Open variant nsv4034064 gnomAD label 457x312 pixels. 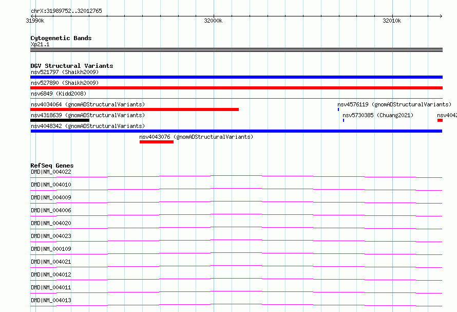(x=88, y=104)
